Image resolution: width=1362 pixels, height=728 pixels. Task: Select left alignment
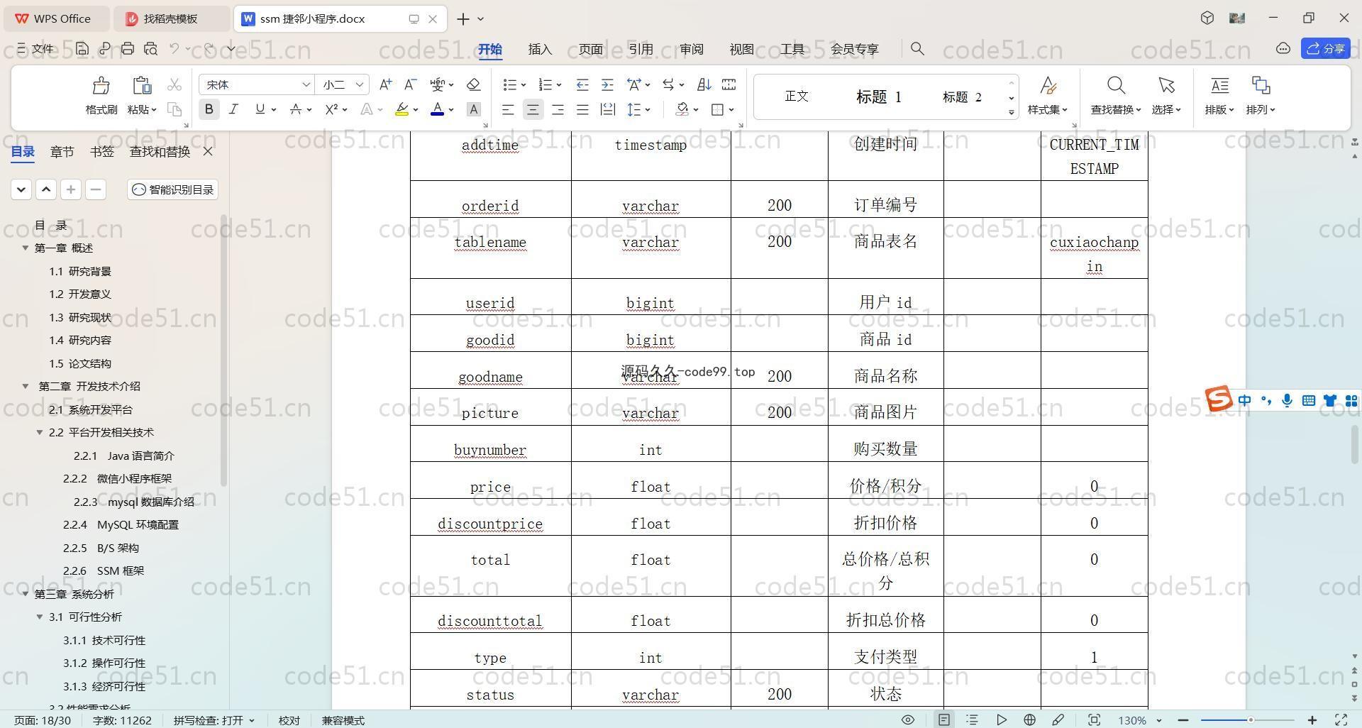pyautogui.click(x=508, y=109)
